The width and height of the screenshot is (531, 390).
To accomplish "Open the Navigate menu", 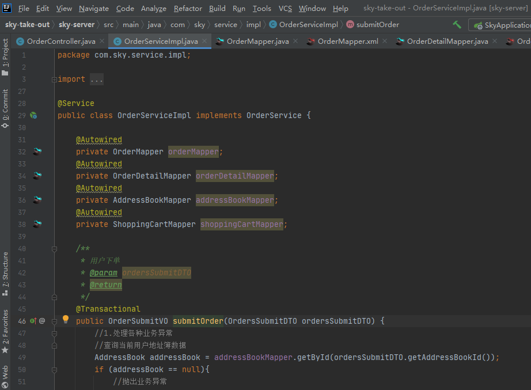I will (x=94, y=9).
